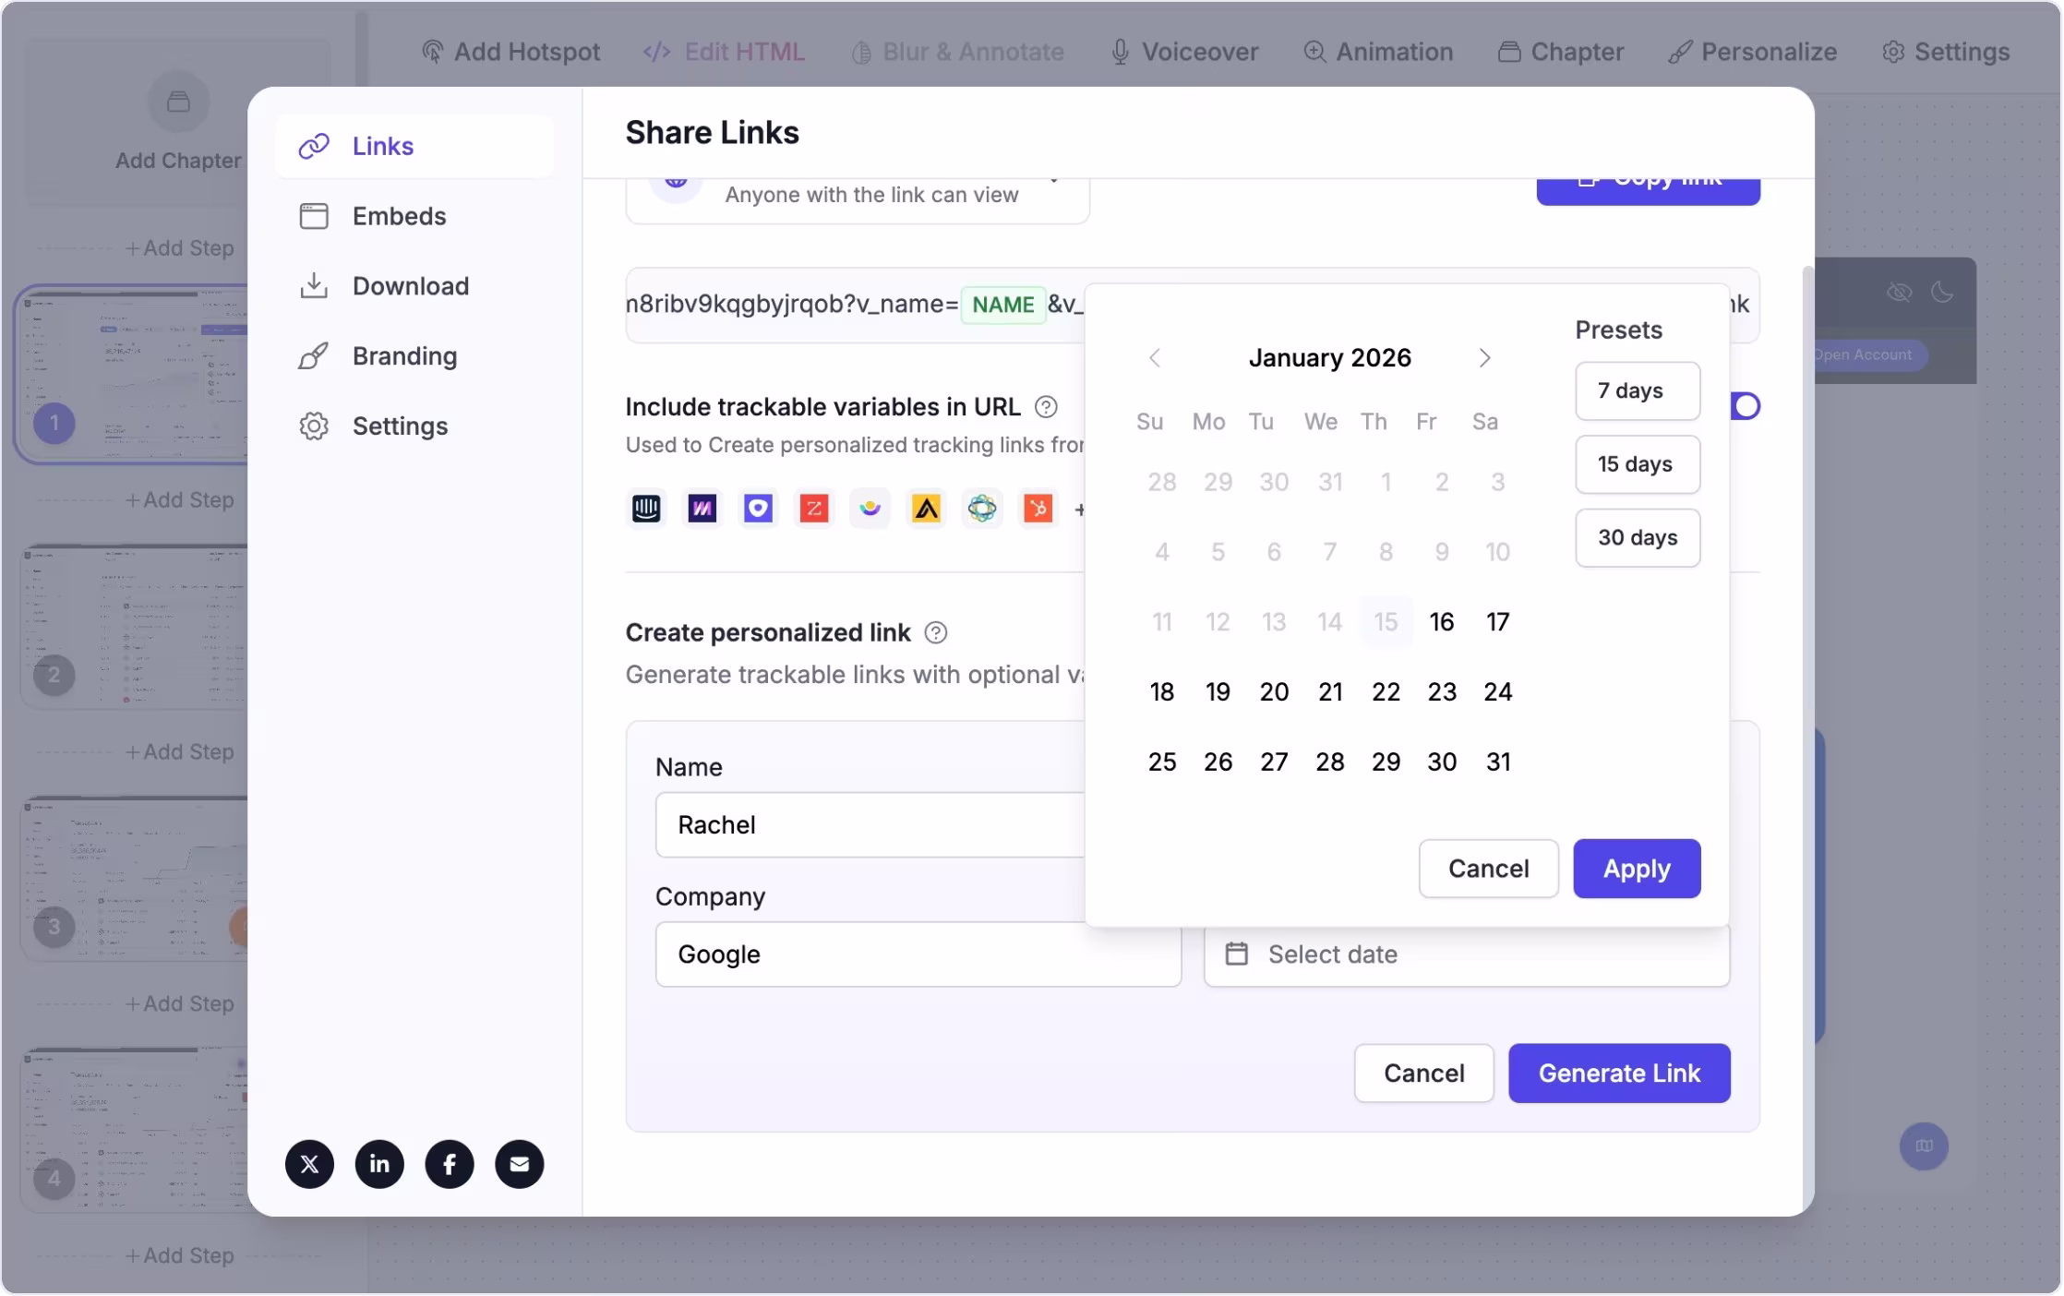Click the Apollo integration icon

pos(926,508)
